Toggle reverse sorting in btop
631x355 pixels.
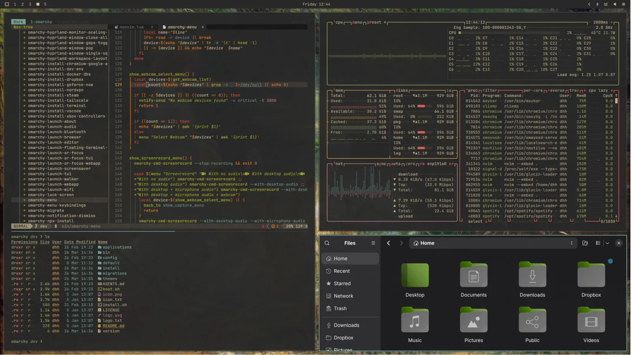[x=556, y=90]
